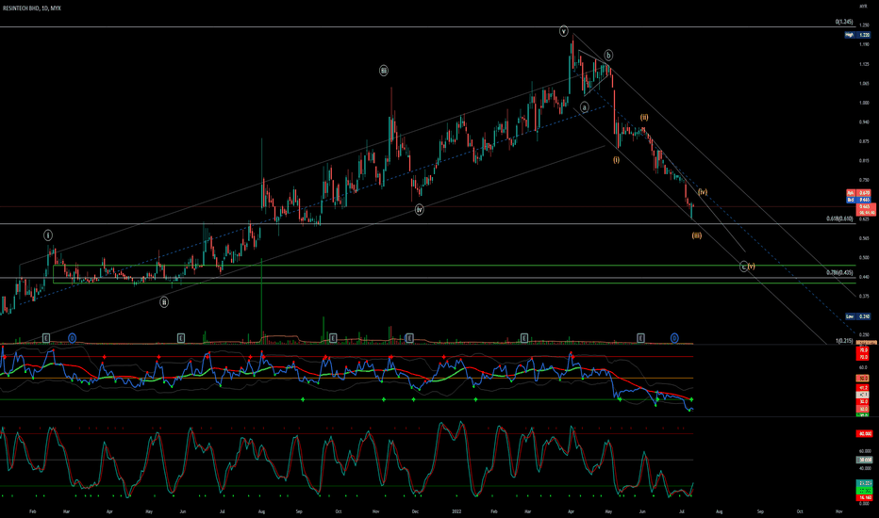Click the 0.500 value on the price axis
The width and height of the screenshot is (879, 518).
(864, 258)
